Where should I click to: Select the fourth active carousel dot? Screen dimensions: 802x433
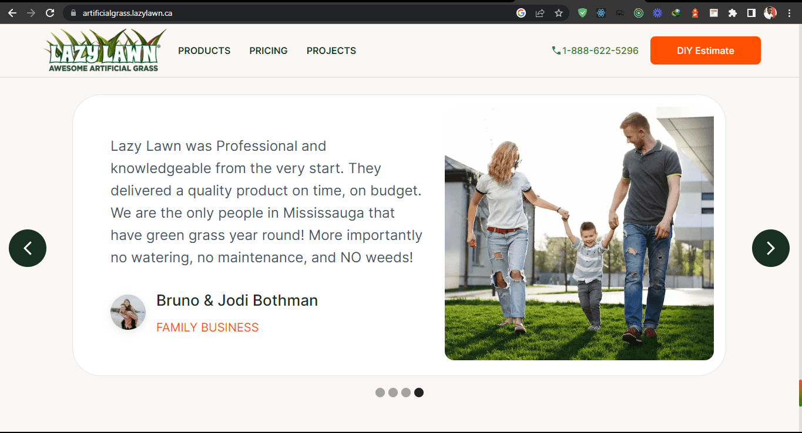(419, 393)
